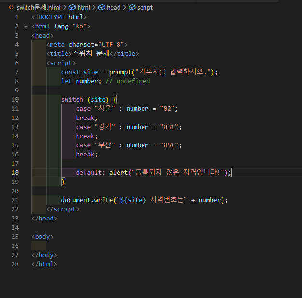Click line number 18 in the gutter
Viewport: 302px width, 298px height.
tap(15, 173)
